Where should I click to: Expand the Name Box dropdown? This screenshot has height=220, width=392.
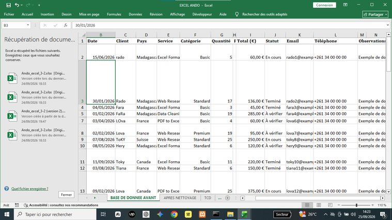pyautogui.click(x=28, y=25)
